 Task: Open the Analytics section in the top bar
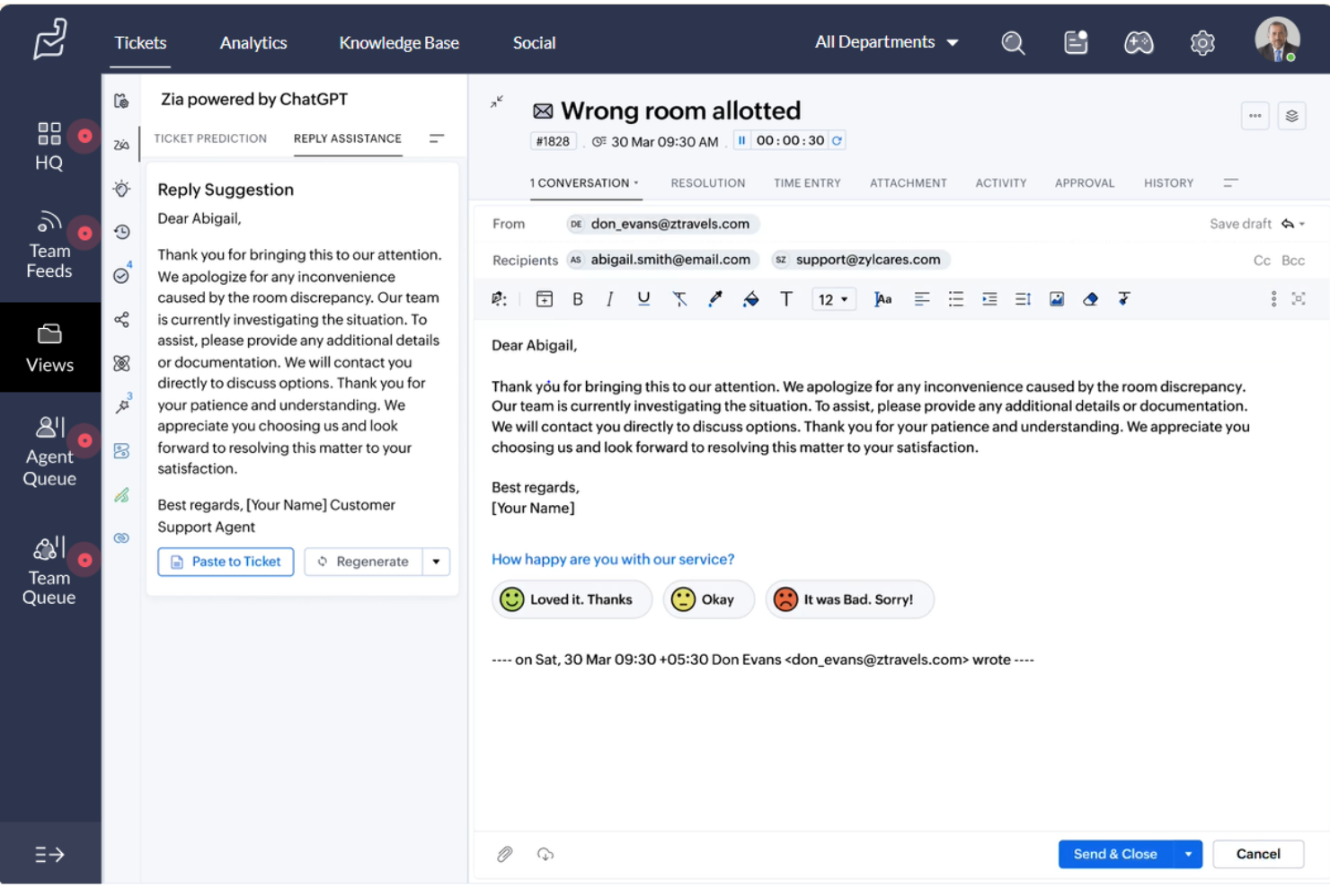[x=253, y=42]
